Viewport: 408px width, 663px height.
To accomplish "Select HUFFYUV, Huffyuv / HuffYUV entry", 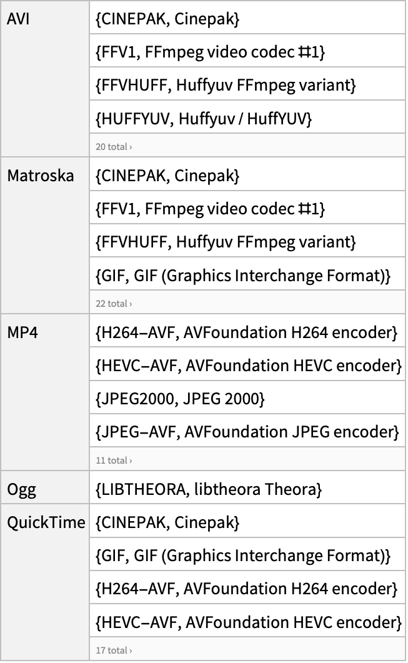I will pos(247,117).
